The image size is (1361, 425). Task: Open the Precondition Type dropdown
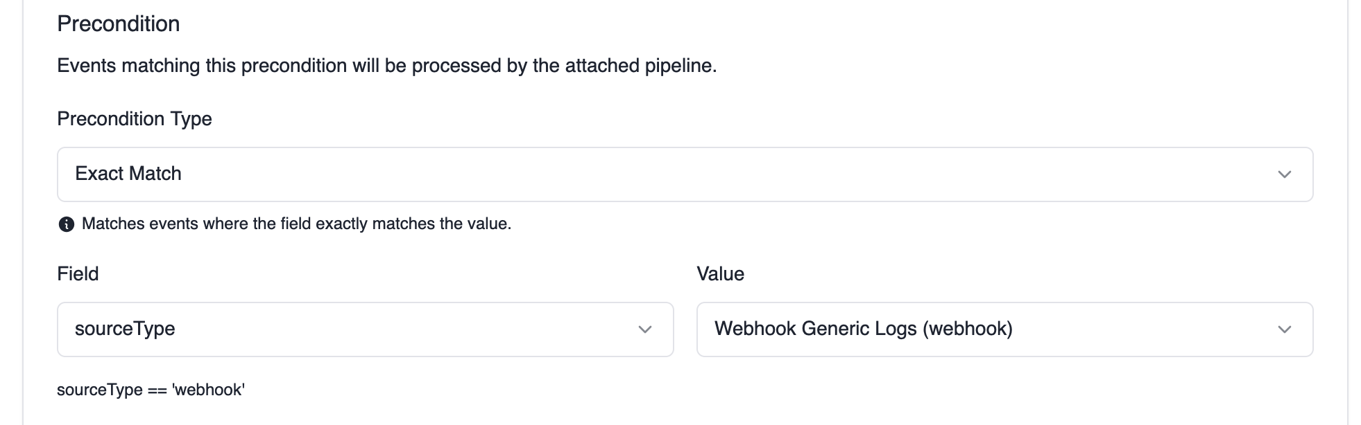point(684,174)
